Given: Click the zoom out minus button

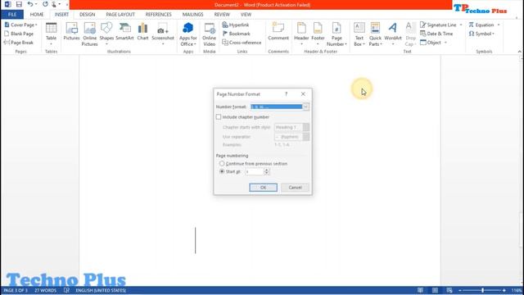Looking at the screenshot, I should coord(460,290).
